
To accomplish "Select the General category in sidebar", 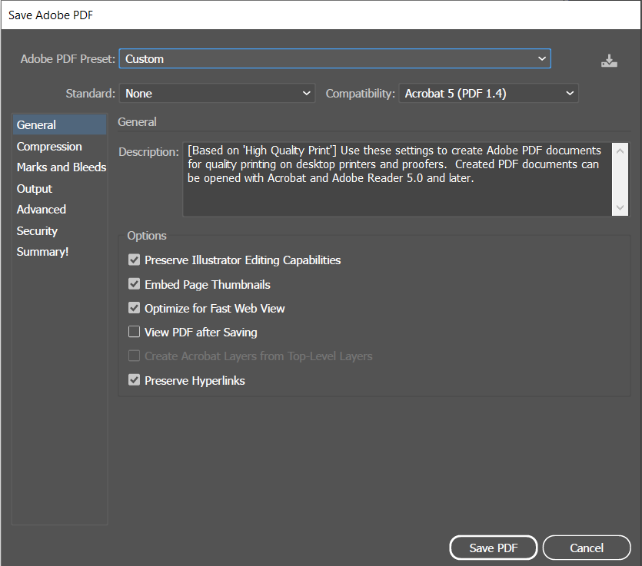I will pyautogui.click(x=60, y=124).
